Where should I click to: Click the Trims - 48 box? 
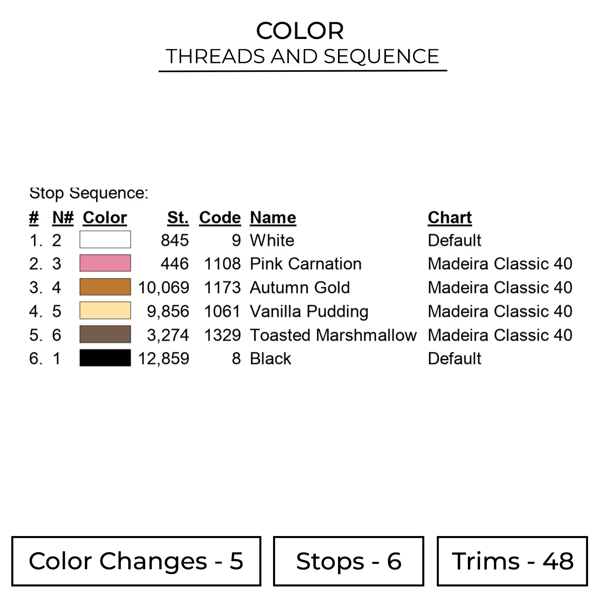(512, 561)
